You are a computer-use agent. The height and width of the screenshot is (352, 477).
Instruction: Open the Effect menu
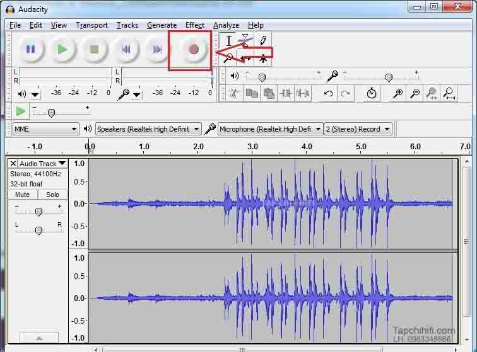(x=195, y=25)
